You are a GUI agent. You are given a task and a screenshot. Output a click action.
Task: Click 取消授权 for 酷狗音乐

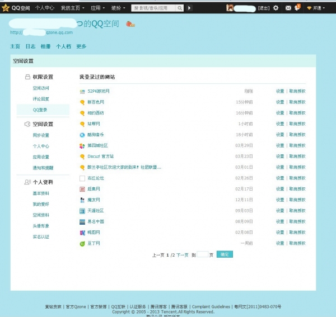(x=297, y=135)
